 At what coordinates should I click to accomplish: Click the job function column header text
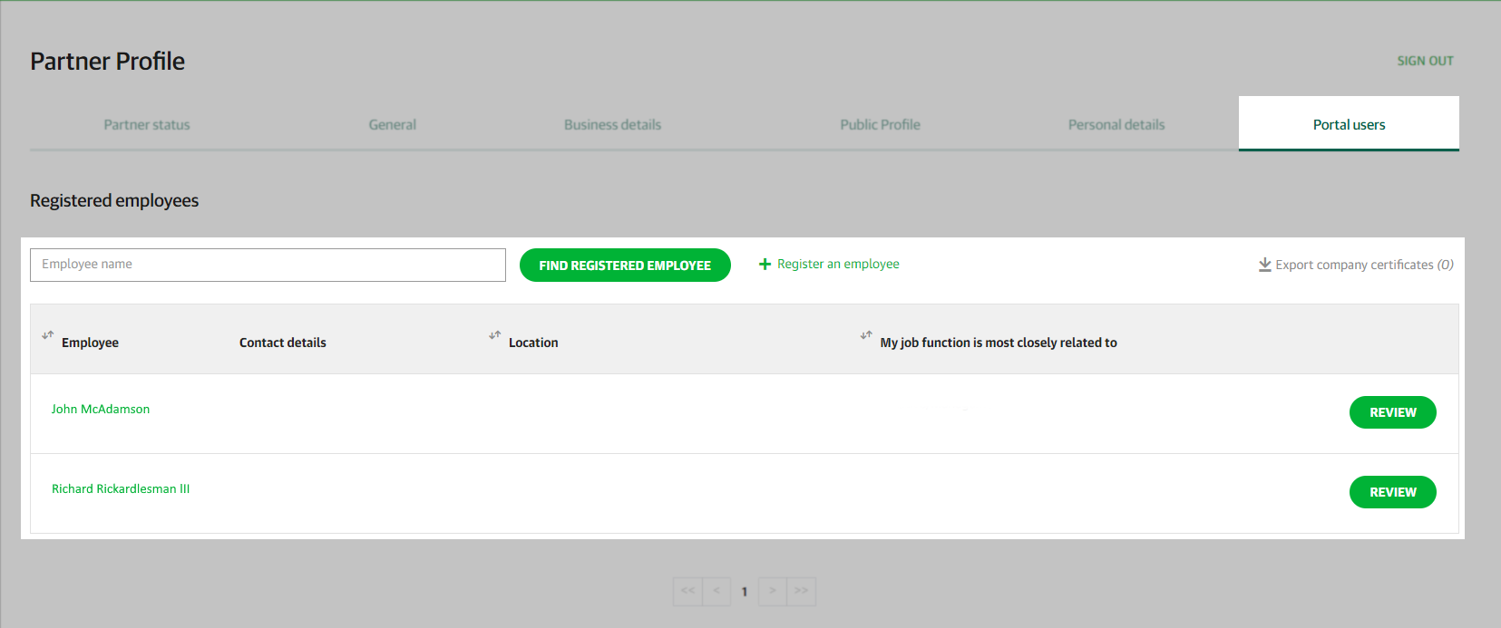coord(999,343)
